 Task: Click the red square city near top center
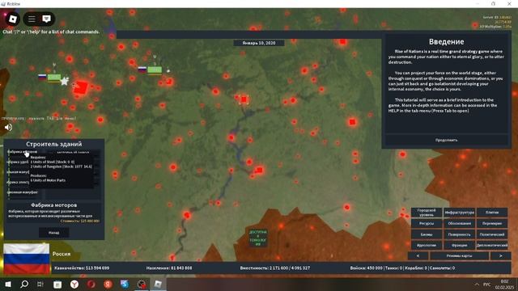coord(244,99)
